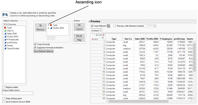Move sort column down with arrow button
This screenshot has width=198, height=105.
(x=53, y=38)
